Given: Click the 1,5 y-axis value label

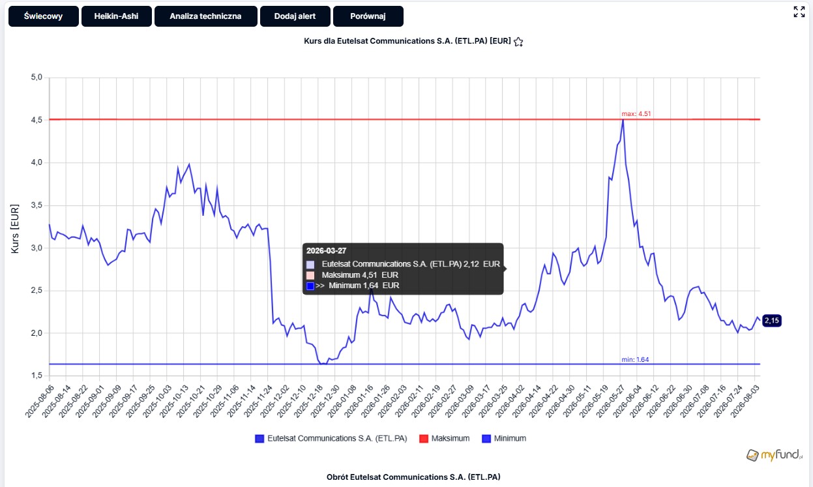Looking at the screenshot, I should point(37,376).
